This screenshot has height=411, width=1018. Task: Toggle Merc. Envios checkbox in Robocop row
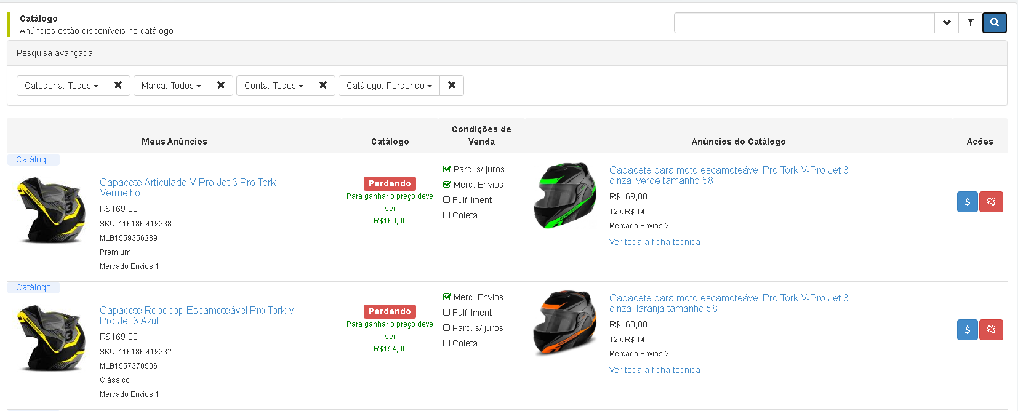(x=447, y=297)
